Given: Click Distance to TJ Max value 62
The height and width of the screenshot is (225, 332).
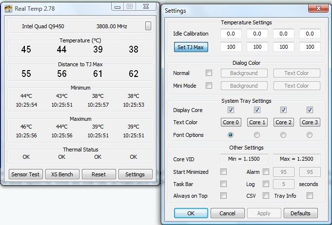Looking at the screenshot, I should (134, 74).
